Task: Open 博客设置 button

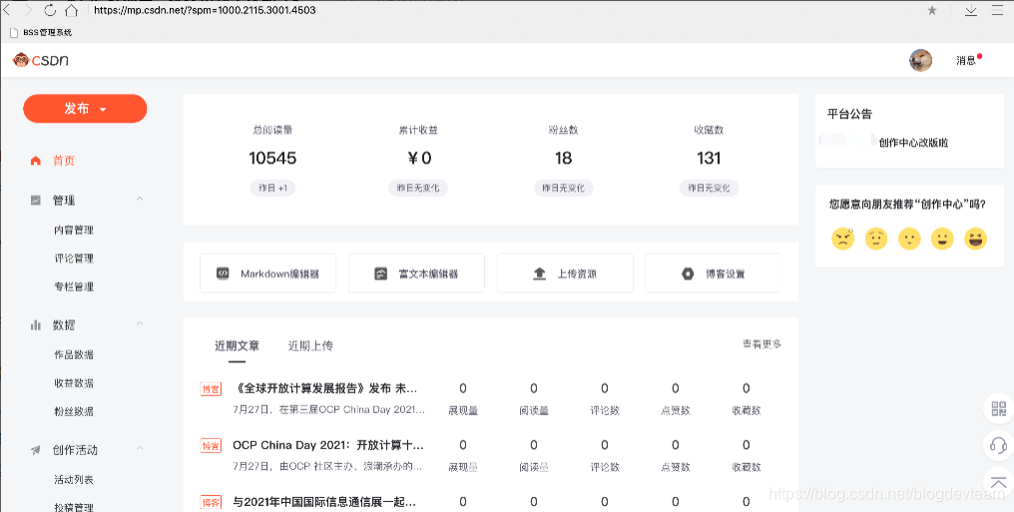Action: pyautogui.click(x=714, y=273)
